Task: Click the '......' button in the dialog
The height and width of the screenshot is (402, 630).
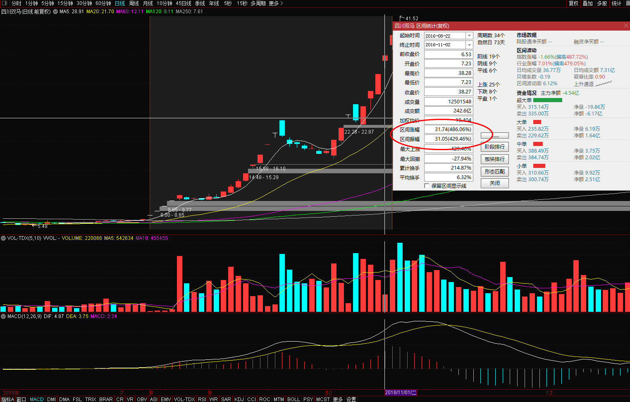Action: (x=495, y=136)
